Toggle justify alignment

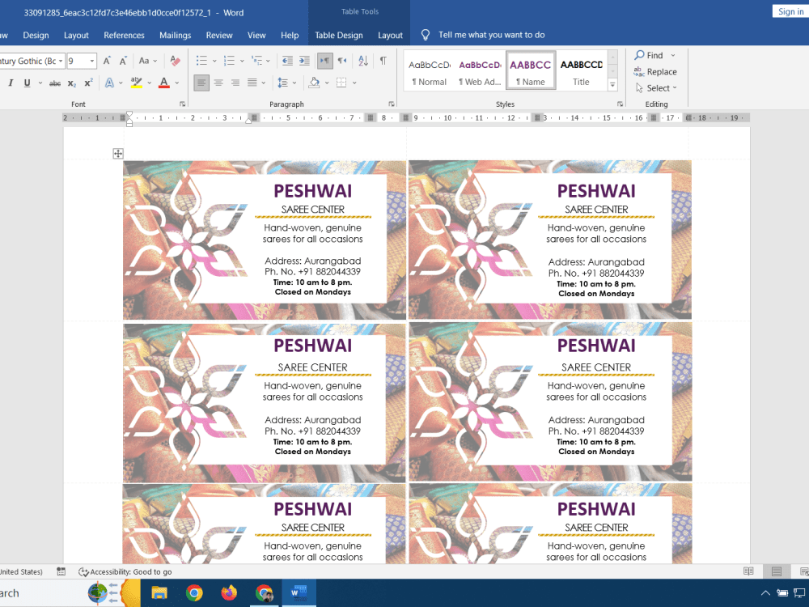point(252,83)
